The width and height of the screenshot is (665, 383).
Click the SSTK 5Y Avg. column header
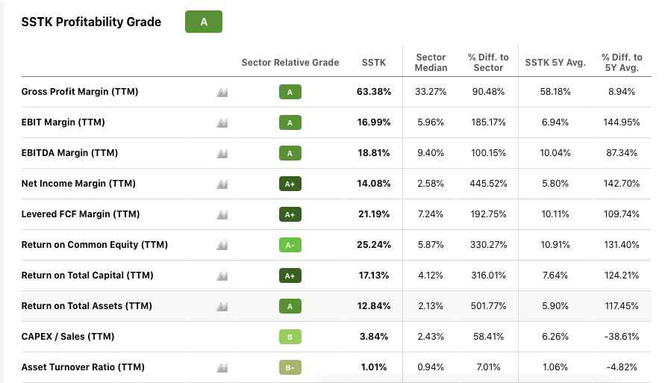(555, 63)
